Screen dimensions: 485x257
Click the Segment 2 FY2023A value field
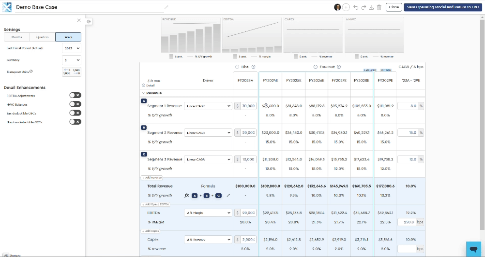pyautogui.click(x=247, y=132)
